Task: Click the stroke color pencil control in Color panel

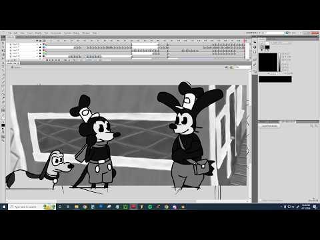Action: click(262, 43)
